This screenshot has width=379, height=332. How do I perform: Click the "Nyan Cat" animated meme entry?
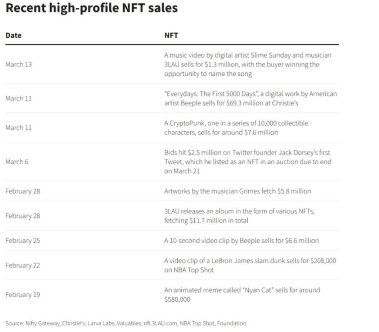pos(242,295)
